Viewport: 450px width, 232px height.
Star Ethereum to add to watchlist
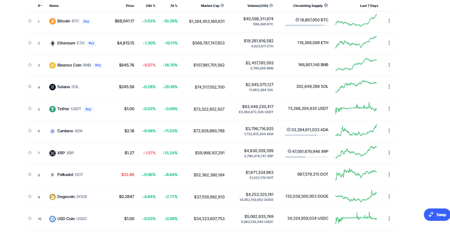click(x=30, y=43)
